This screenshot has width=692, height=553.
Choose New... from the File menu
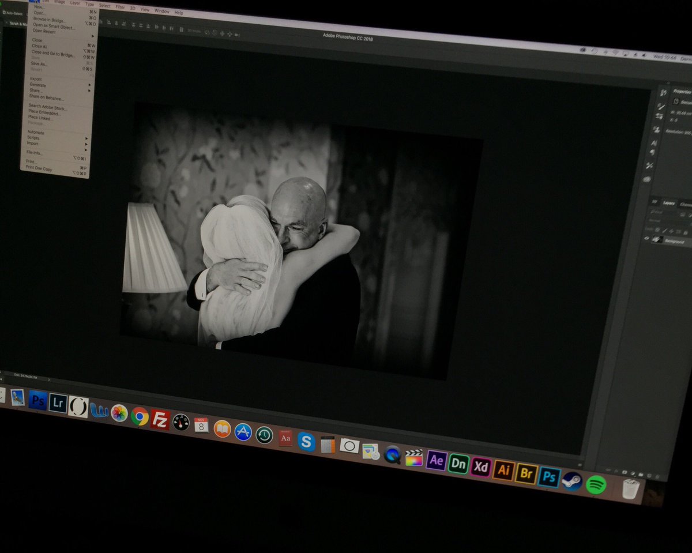tap(39, 7)
